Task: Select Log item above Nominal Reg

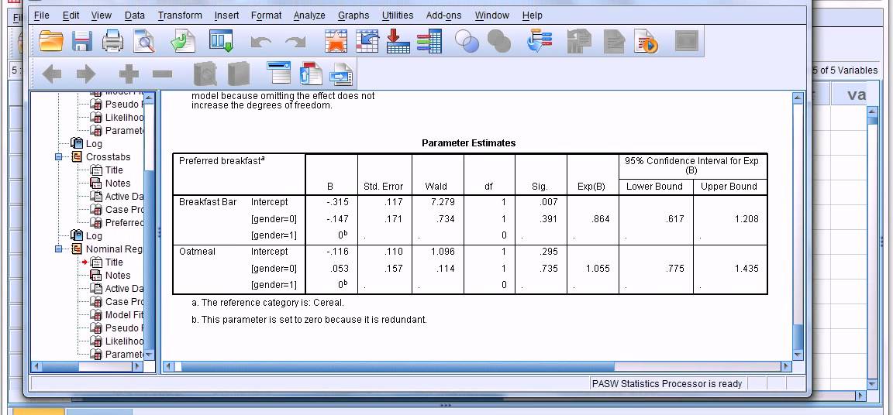Action: (x=94, y=236)
